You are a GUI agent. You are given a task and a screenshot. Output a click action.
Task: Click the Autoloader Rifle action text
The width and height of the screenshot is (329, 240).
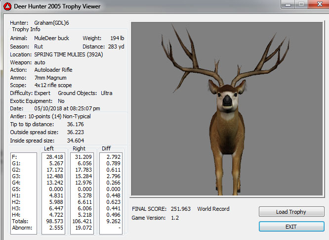[53, 70]
